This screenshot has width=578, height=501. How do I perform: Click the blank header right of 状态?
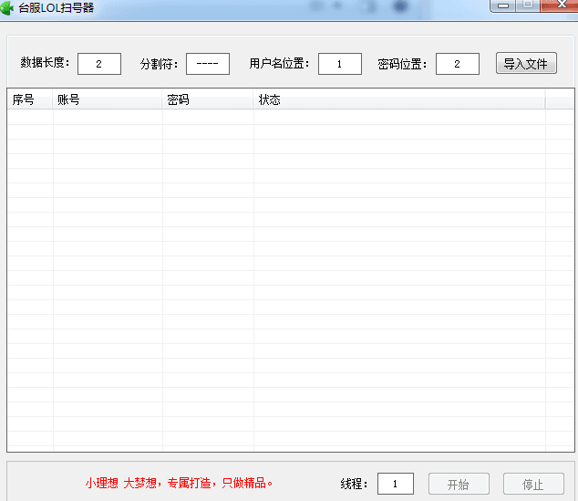[559, 99]
